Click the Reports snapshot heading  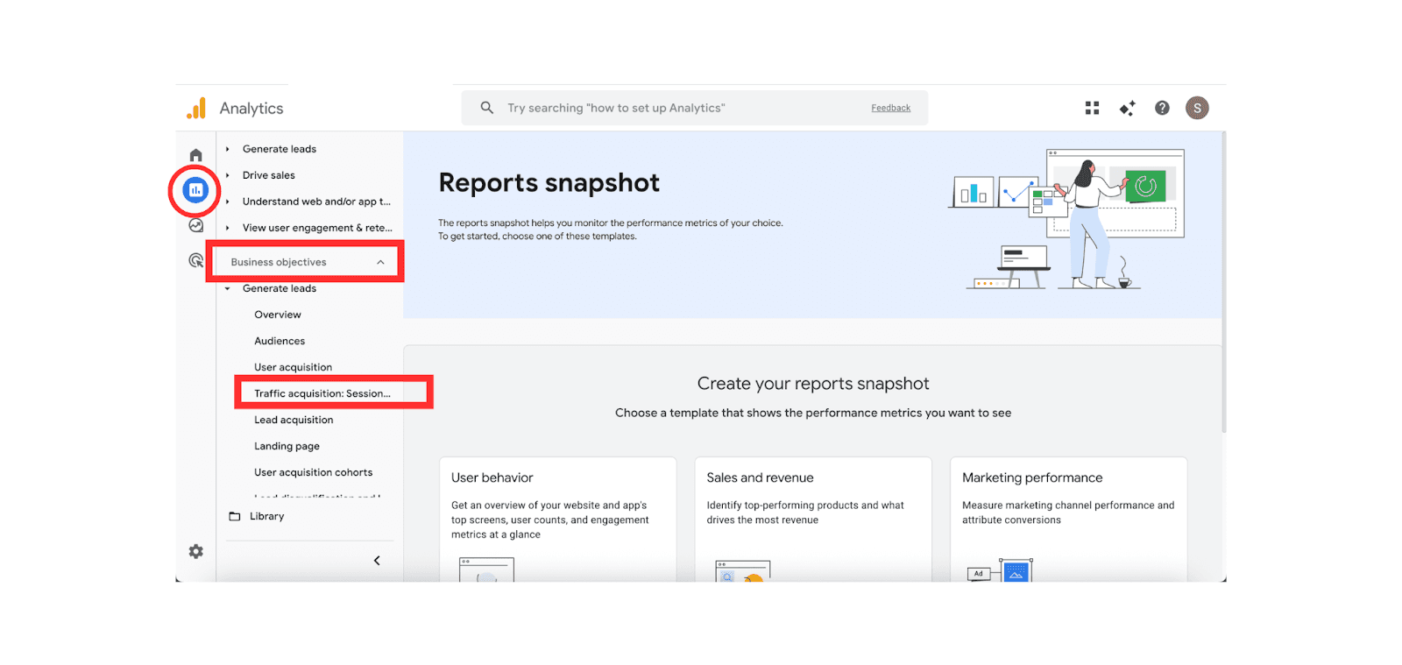[x=549, y=182]
